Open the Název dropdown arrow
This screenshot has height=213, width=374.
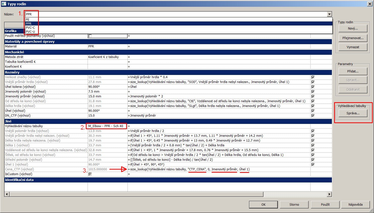coord(329,14)
